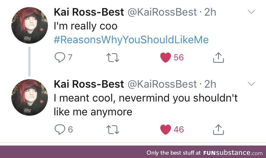Viewport: 266px width, 158px height.
Task: Open the 46 likes count
Action: click(179, 129)
